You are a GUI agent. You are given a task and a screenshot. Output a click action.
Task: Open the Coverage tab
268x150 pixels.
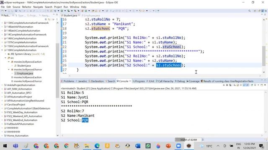click(193, 81)
